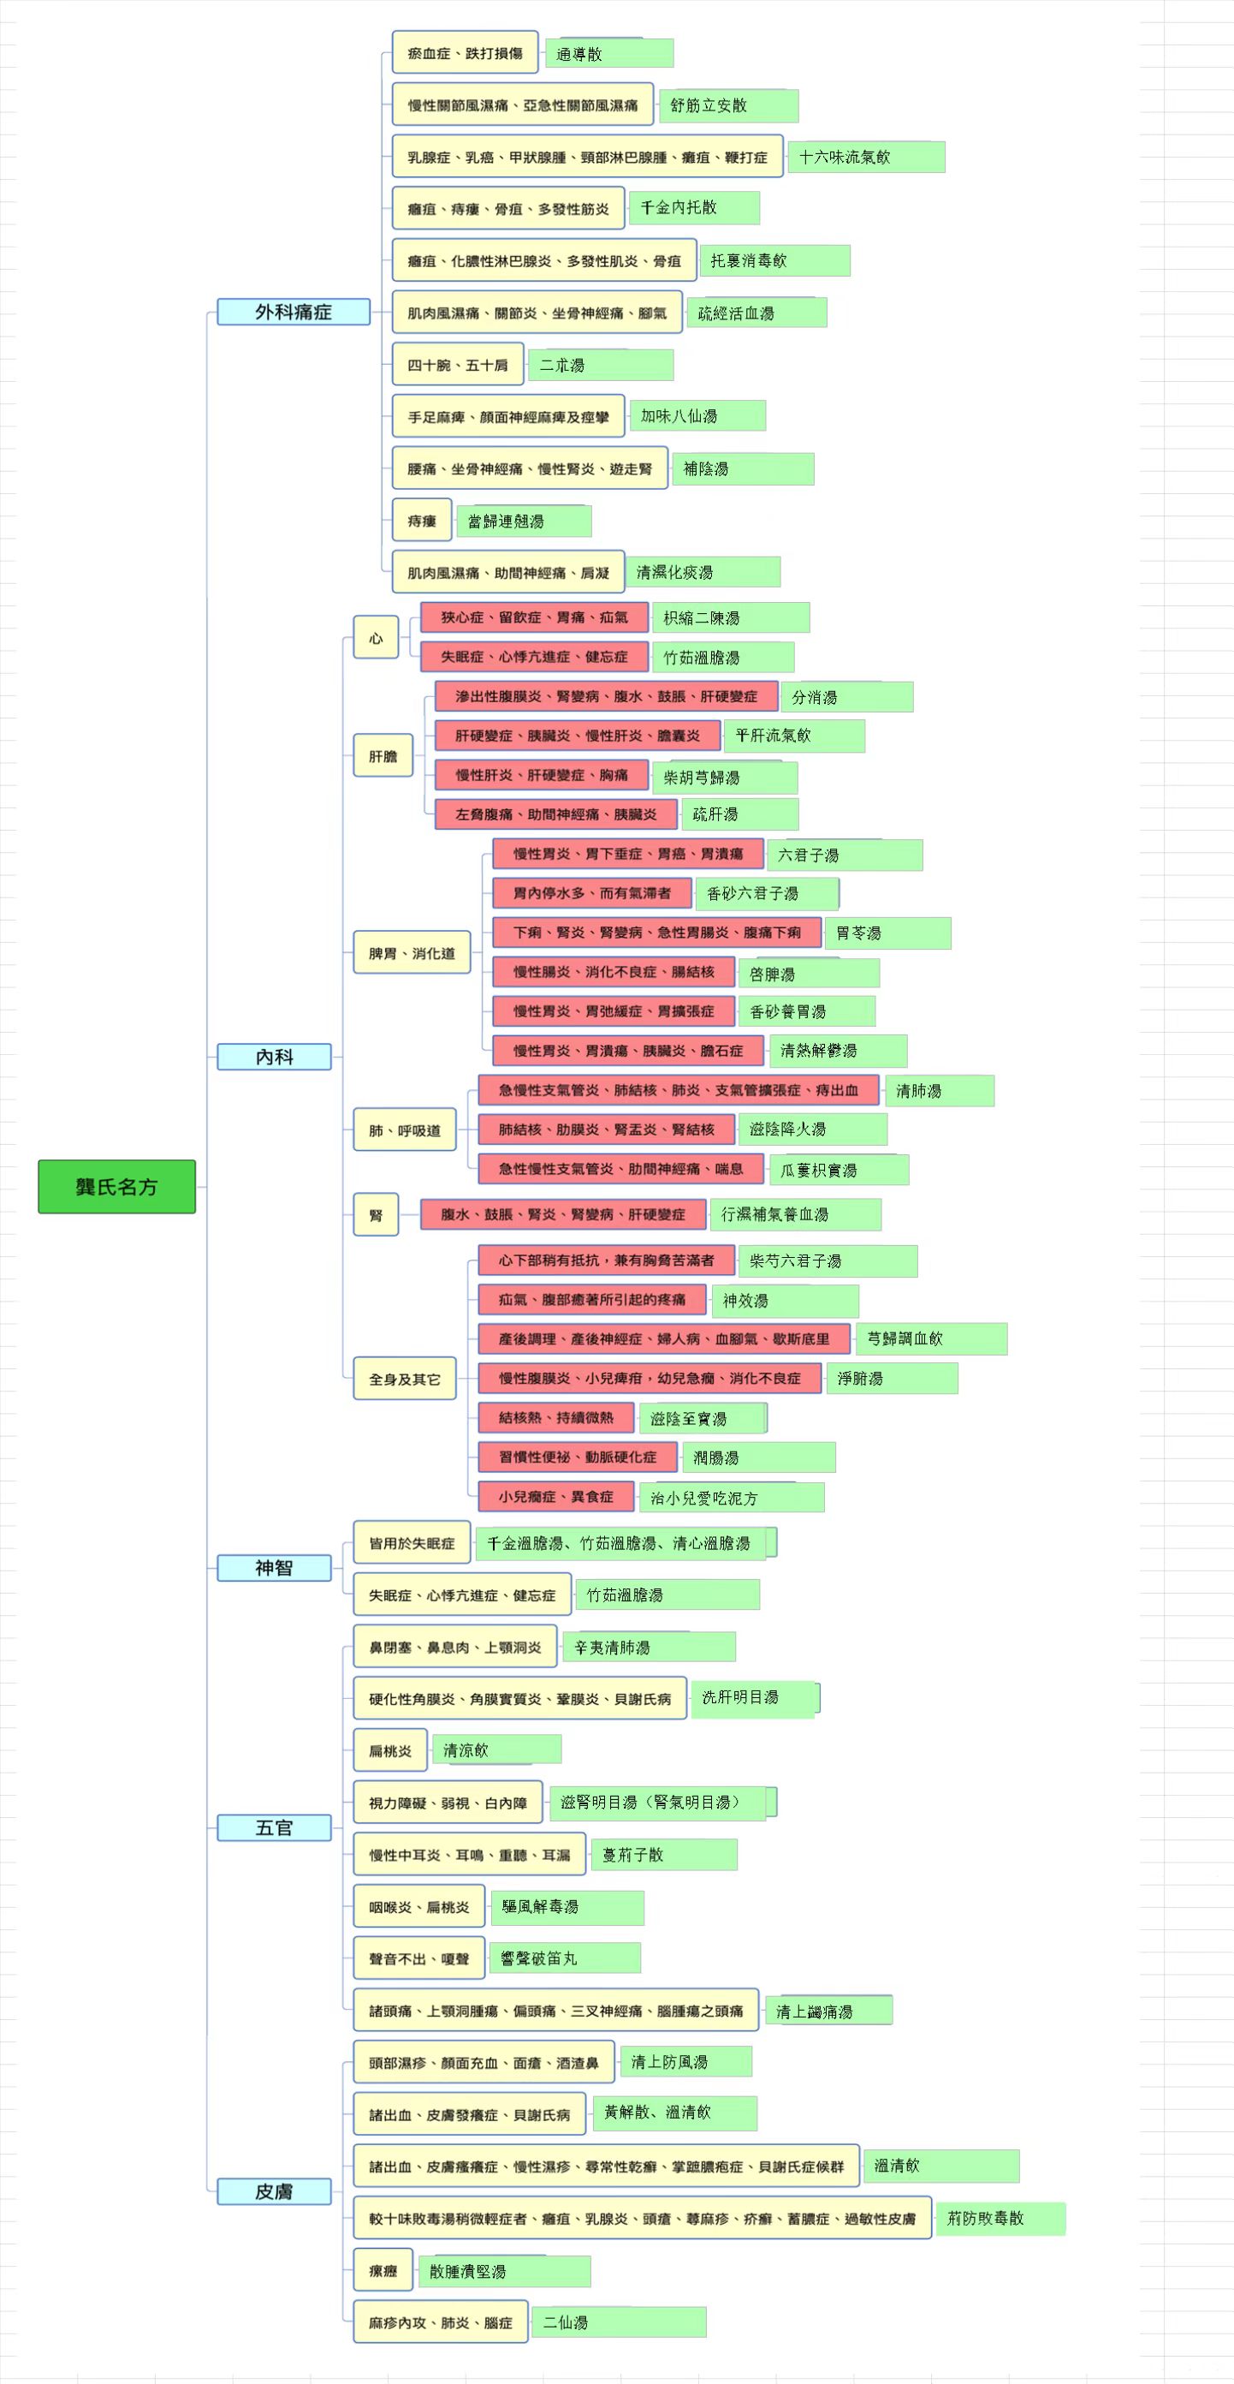Select the 補陰湯 formula label
Image resolution: width=1234 pixels, height=2384 pixels.
click(x=743, y=469)
